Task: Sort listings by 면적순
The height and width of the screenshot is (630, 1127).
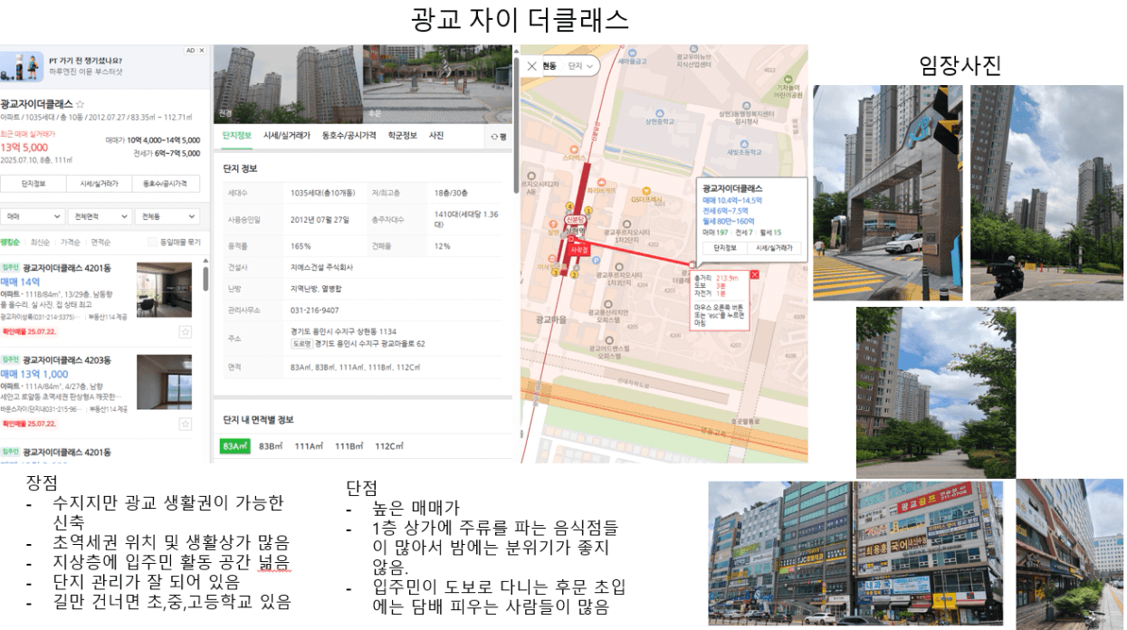Action: 100,242
